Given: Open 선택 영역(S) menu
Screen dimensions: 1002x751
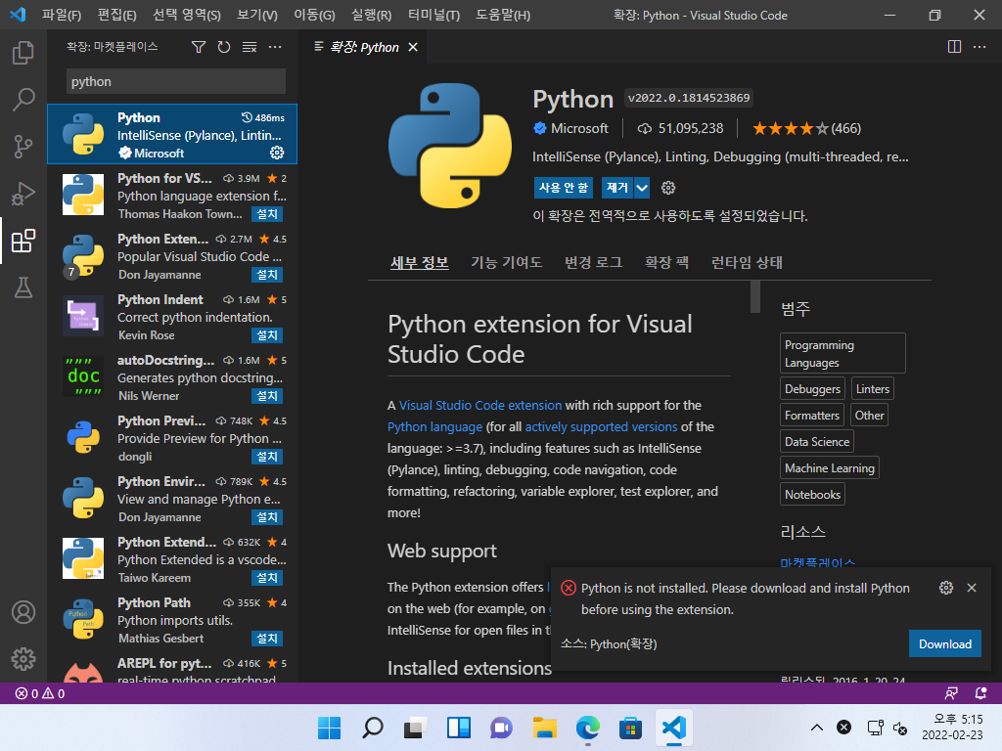Looking at the screenshot, I should 187,15.
